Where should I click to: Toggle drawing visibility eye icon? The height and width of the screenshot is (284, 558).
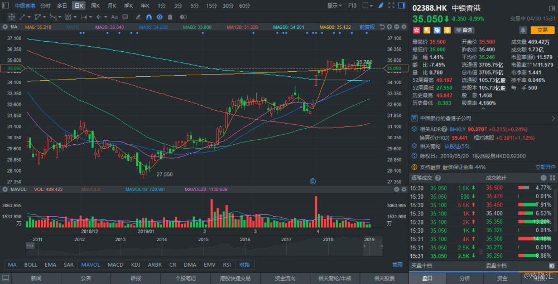coord(160,17)
